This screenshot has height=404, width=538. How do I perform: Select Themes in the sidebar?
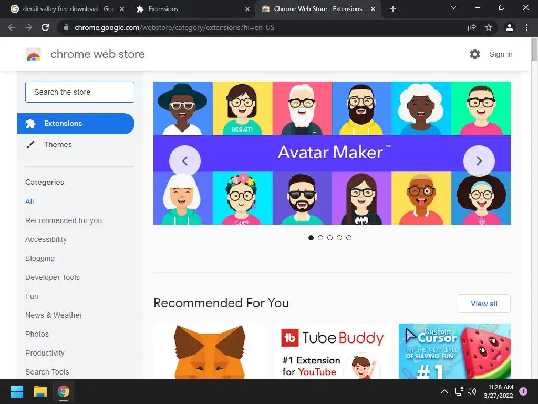[x=58, y=144]
